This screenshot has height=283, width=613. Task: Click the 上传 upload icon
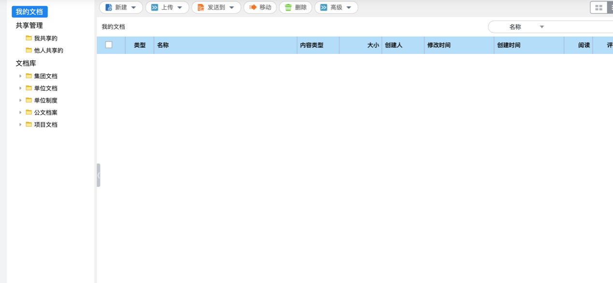154,7
